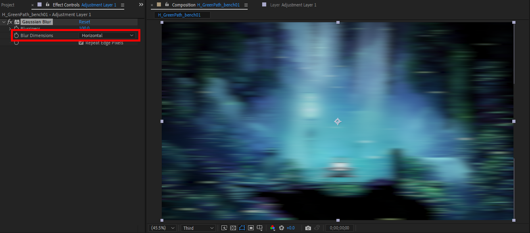530x233 pixels.
Task: Click the Blurriness value 100.0
Action: coord(84,29)
